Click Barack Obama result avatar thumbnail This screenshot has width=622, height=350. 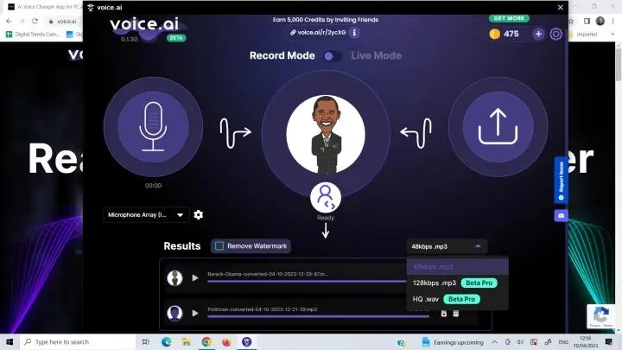coord(175,278)
